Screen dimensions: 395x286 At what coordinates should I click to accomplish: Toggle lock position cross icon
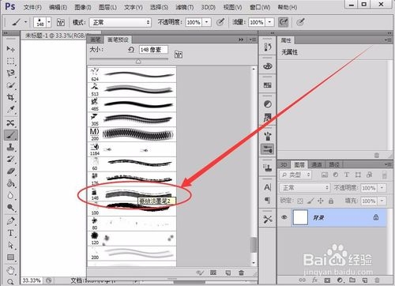click(321, 201)
